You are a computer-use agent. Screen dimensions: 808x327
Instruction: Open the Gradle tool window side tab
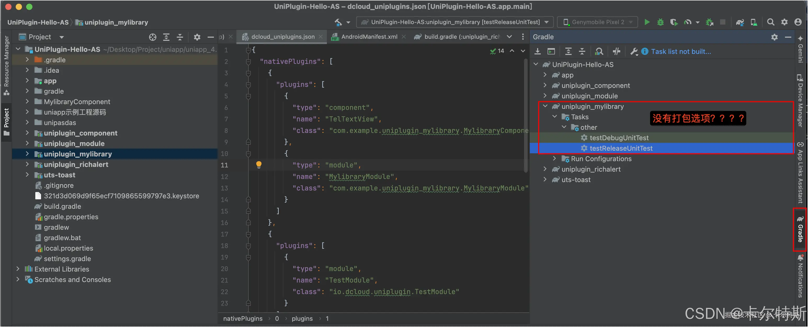800,229
